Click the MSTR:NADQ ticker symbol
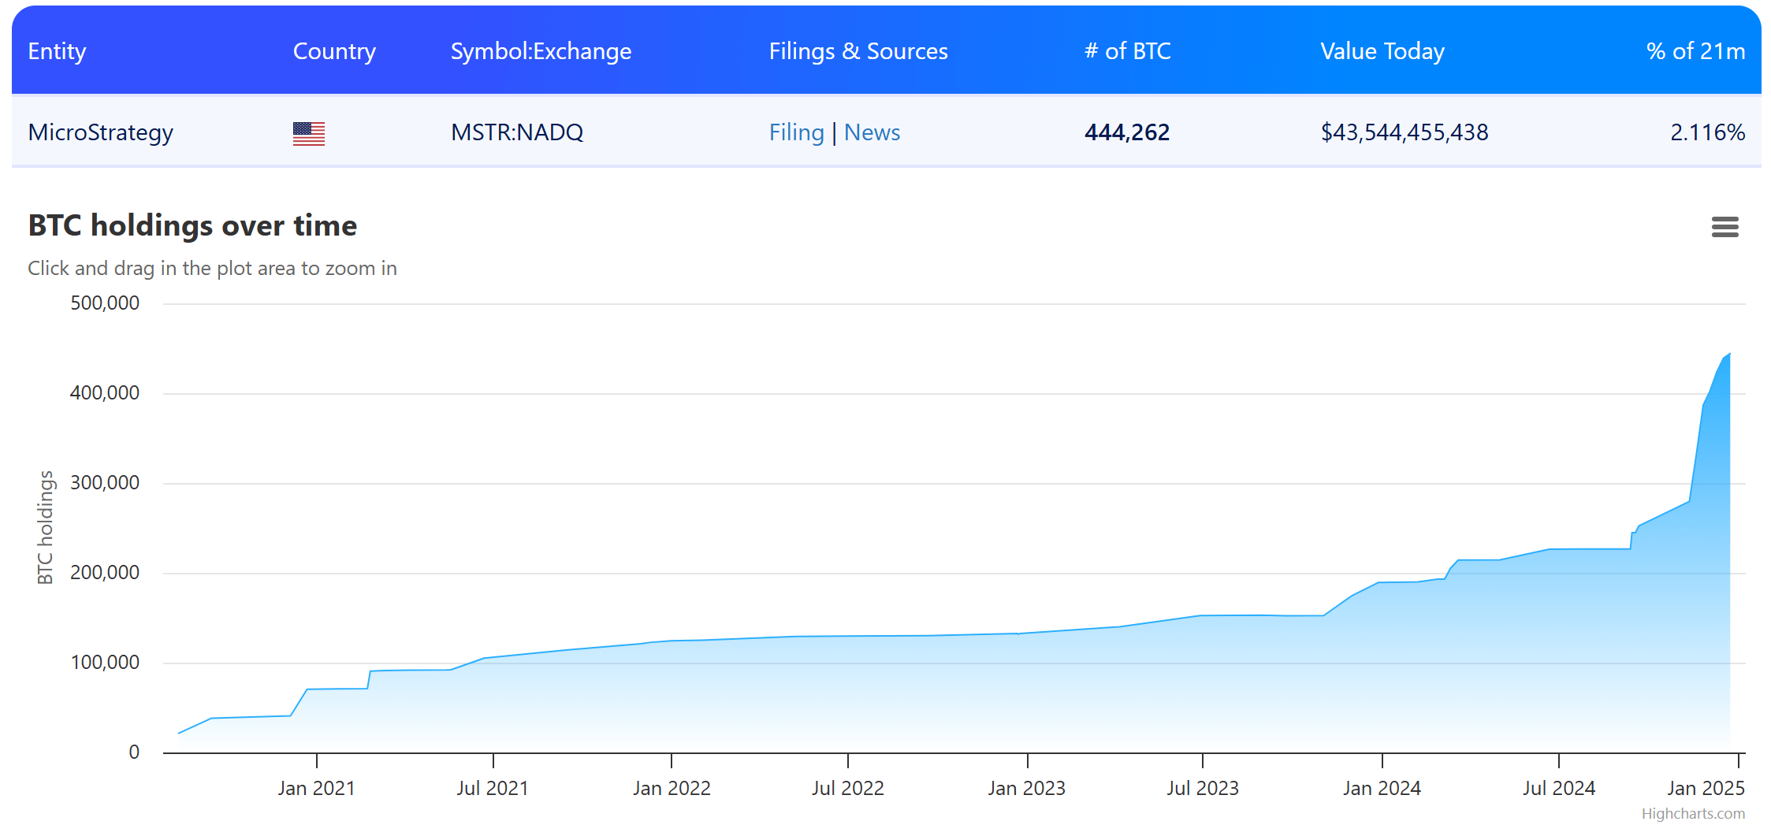The width and height of the screenshot is (1771, 836). [517, 132]
